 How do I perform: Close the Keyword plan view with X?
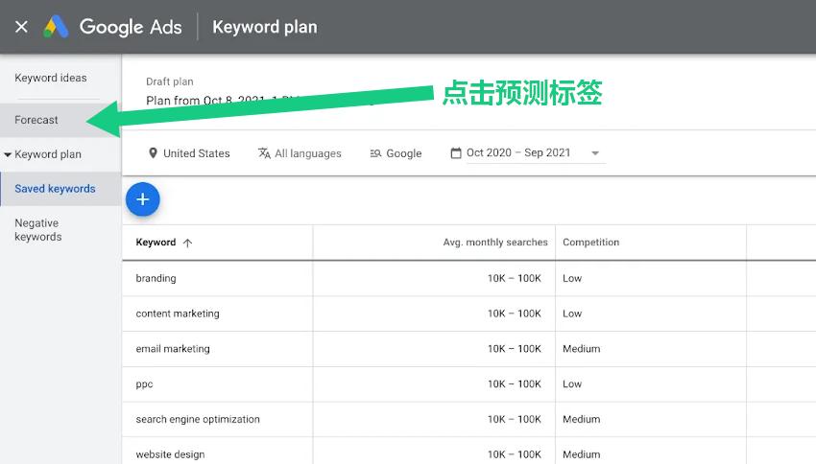(21, 27)
